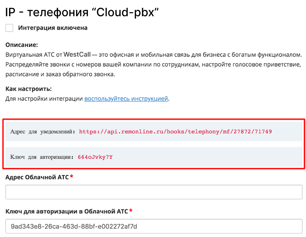Click the 'IP - телефония Cloud-pbx' heading
This screenshot has height=237, width=306.
[82, 12]
